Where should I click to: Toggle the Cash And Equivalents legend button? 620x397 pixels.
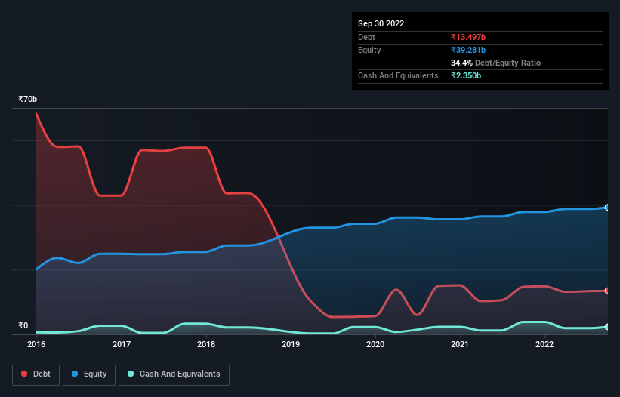174,374
